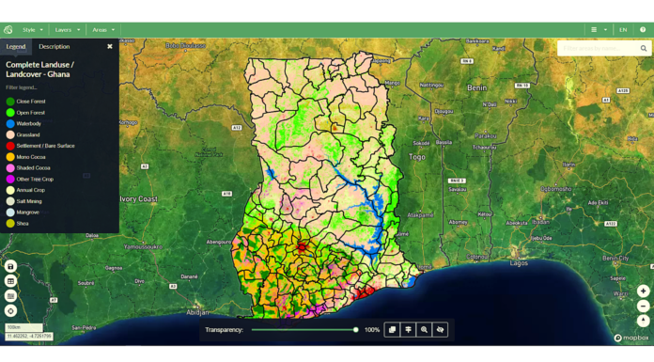Toggle layer visibility with crossed-eye icon
The height and width of the screenshot is (362, 654).
440,330
